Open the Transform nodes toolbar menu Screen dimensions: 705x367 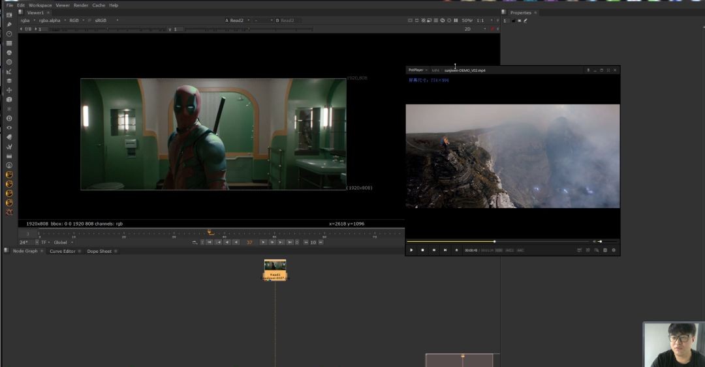pos(9,91)
